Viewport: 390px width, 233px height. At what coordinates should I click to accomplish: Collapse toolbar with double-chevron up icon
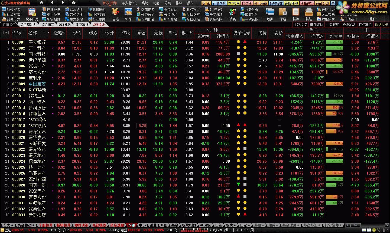(74, 3)
